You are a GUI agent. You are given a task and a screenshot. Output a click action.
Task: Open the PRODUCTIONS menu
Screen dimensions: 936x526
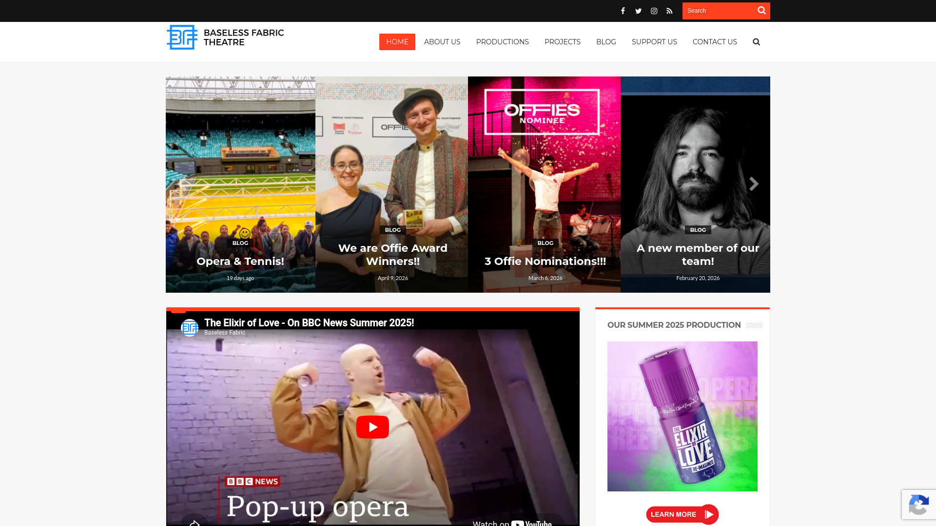tap(503, 42)
